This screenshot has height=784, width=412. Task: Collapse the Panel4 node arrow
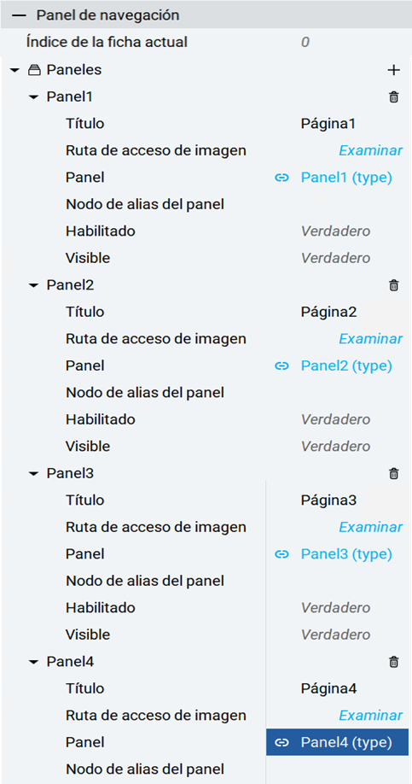(34, 663)
